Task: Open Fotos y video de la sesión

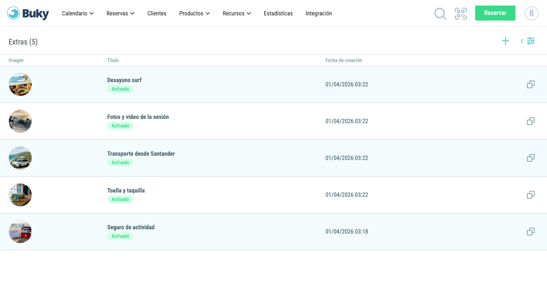Action: (x=138, y=117)
